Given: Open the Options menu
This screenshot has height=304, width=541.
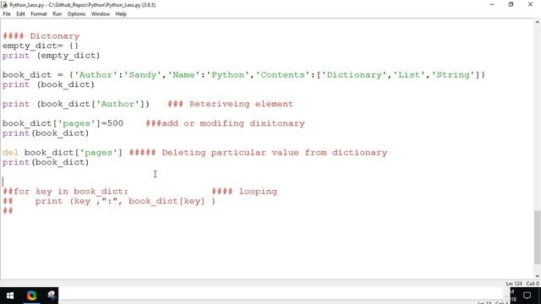Looking at the screenshot, I should (76, 14).
